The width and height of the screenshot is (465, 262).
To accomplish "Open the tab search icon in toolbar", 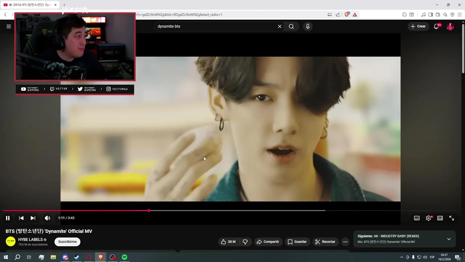I will click(412, 15).
